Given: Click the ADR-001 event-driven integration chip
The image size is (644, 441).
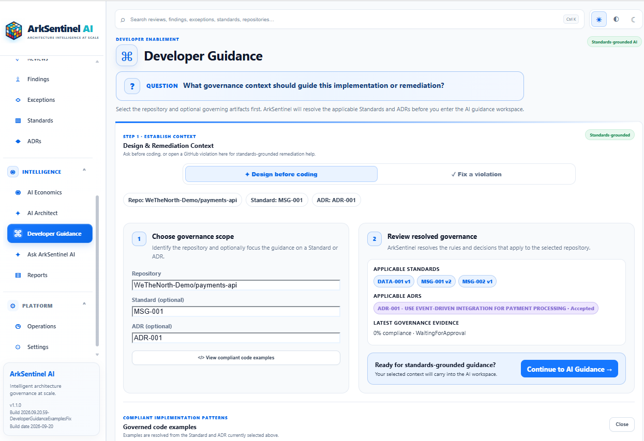Looking at the screenshot, I should (486, 308).
